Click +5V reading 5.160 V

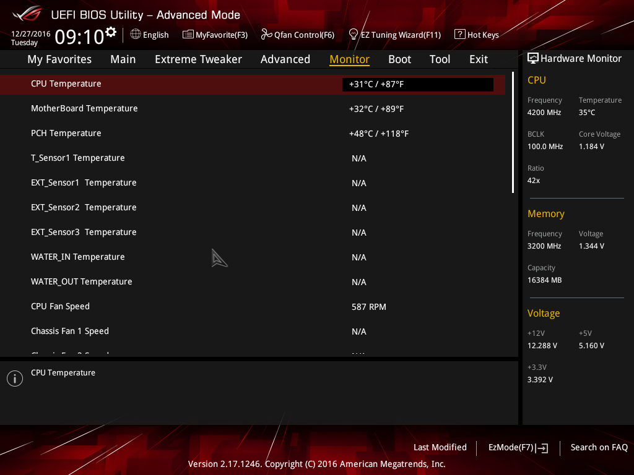(x=591, y=346)
